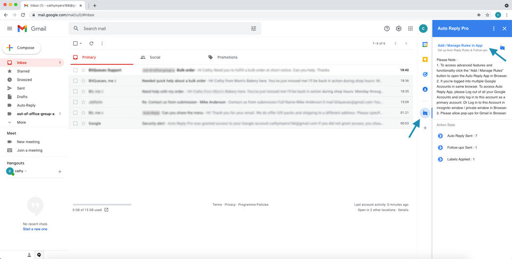512x259 pixels.
Task: Open the Hangouts conversations bubble icon
Action: coord(39,255)
